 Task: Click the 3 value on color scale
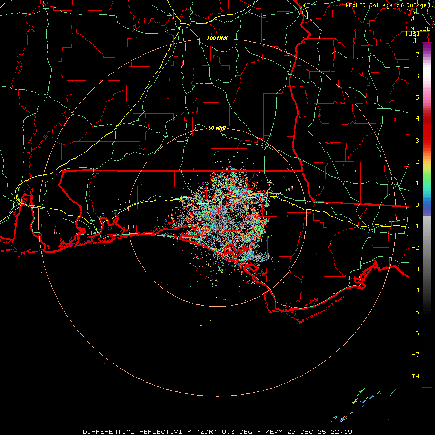[x=417, y=140]
